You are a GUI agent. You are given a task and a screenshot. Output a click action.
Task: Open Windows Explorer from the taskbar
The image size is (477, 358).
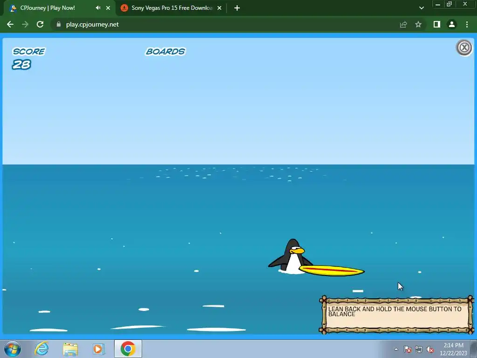tap(70, 349)
